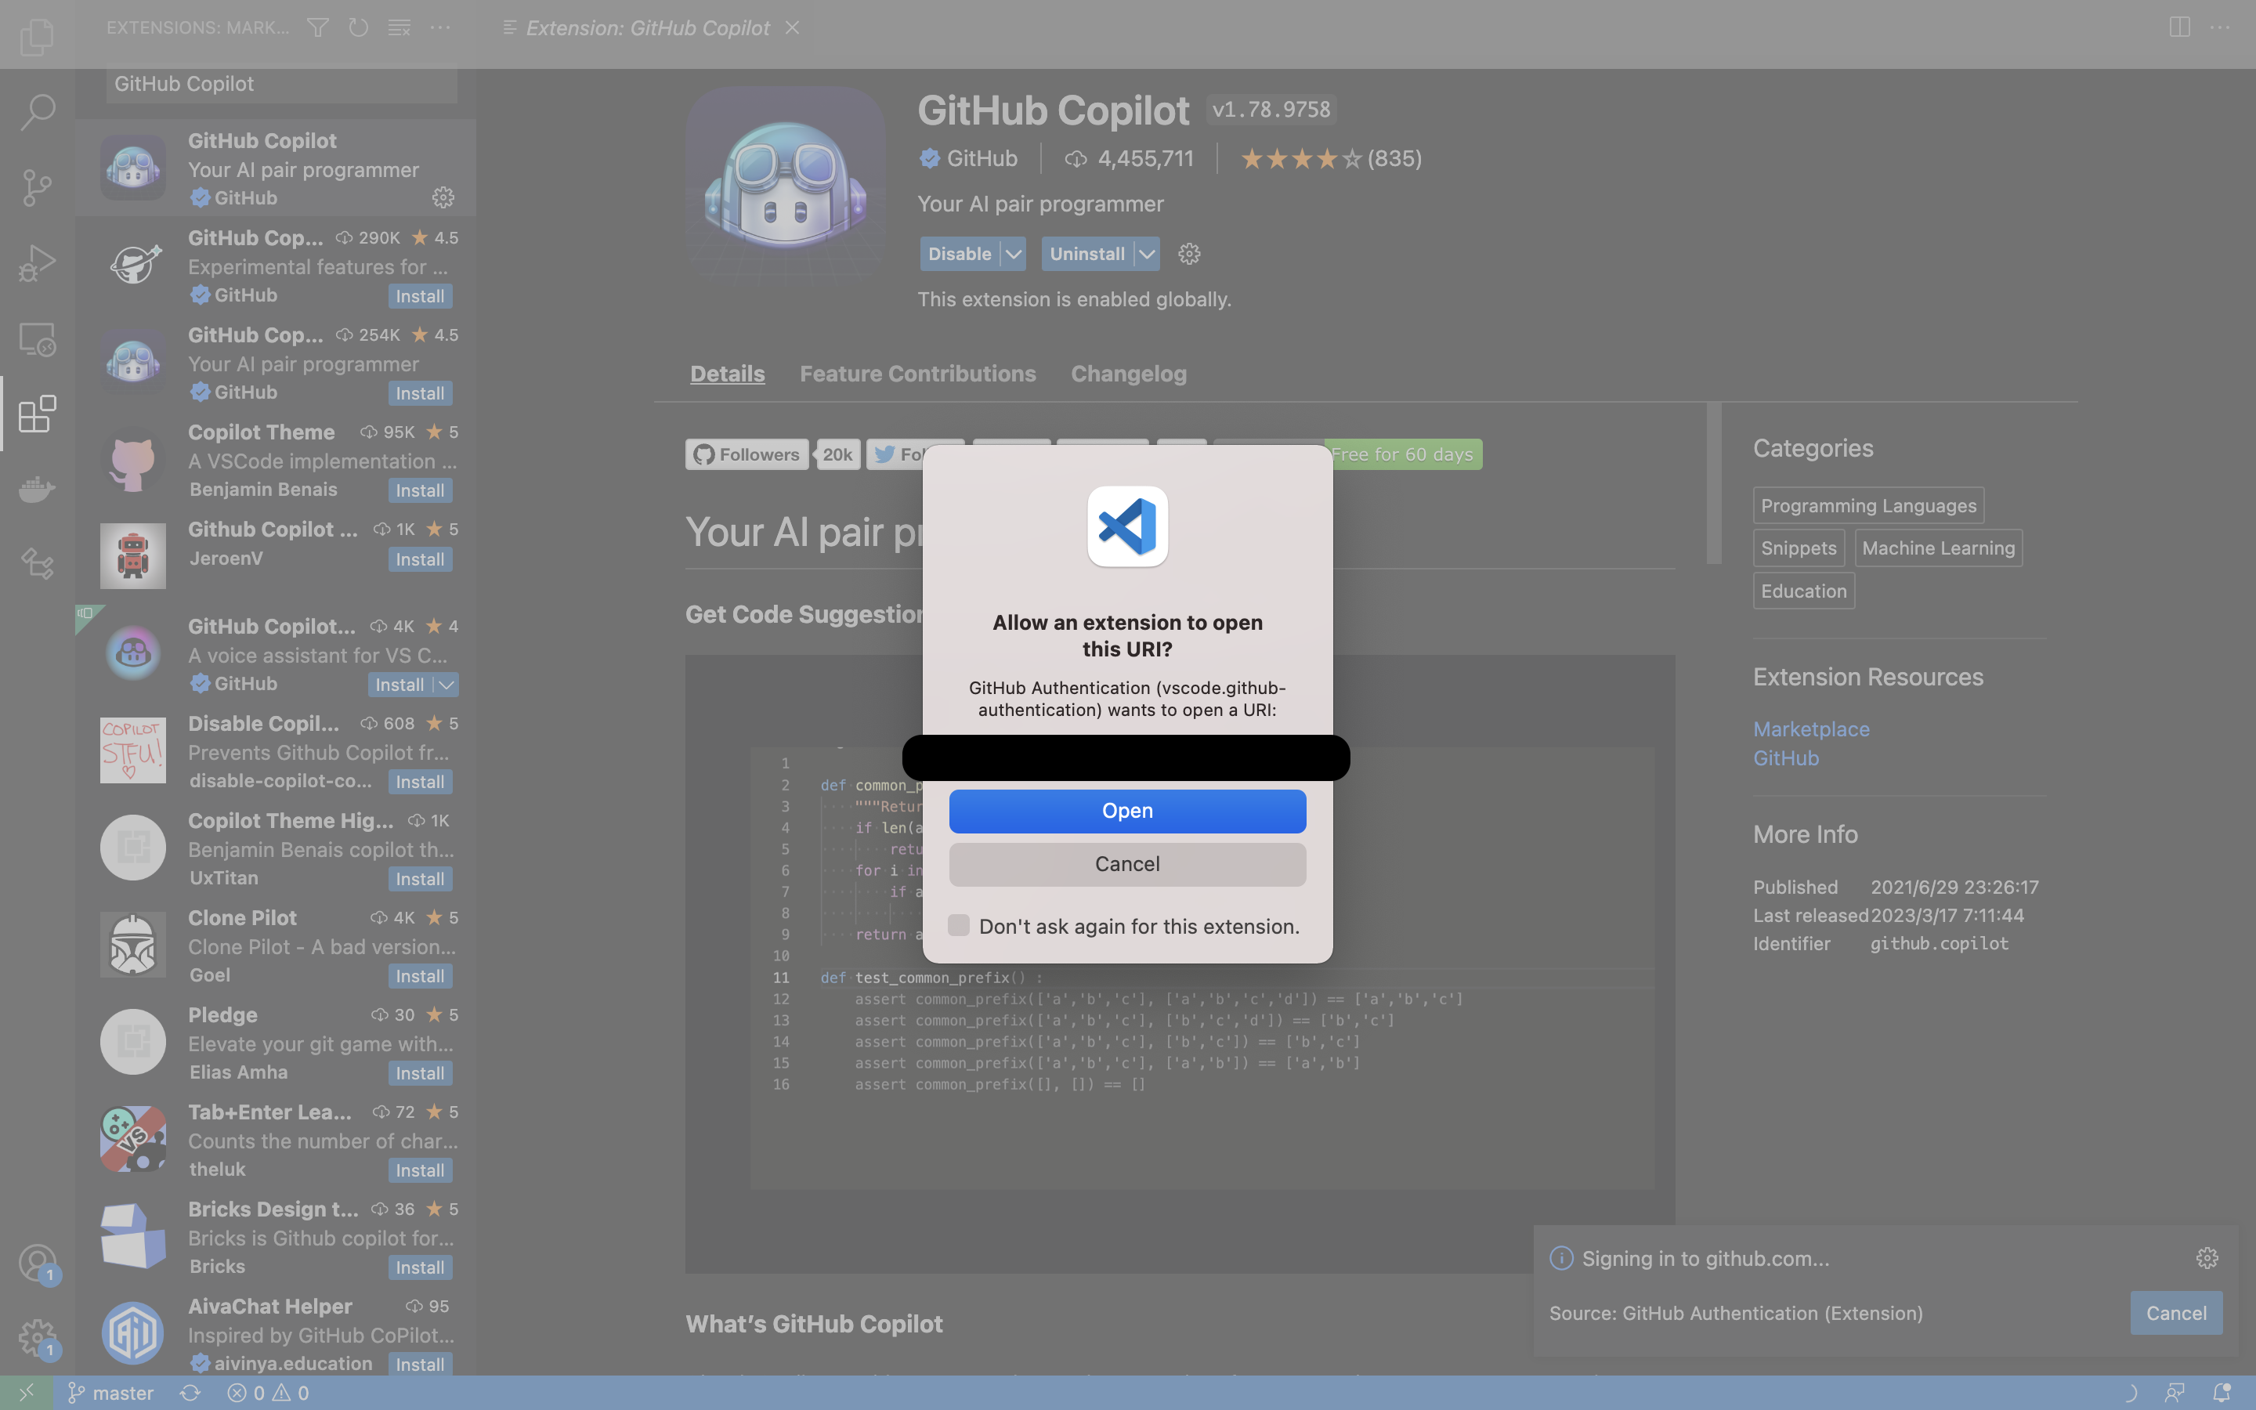Click Cancel in the URI dialog

[1127, 863]
